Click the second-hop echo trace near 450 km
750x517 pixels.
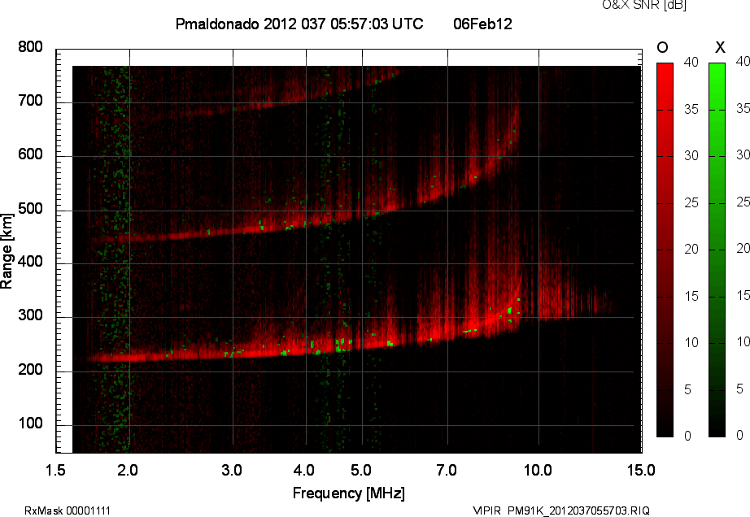pyautogui.click(x=163, y=238)
